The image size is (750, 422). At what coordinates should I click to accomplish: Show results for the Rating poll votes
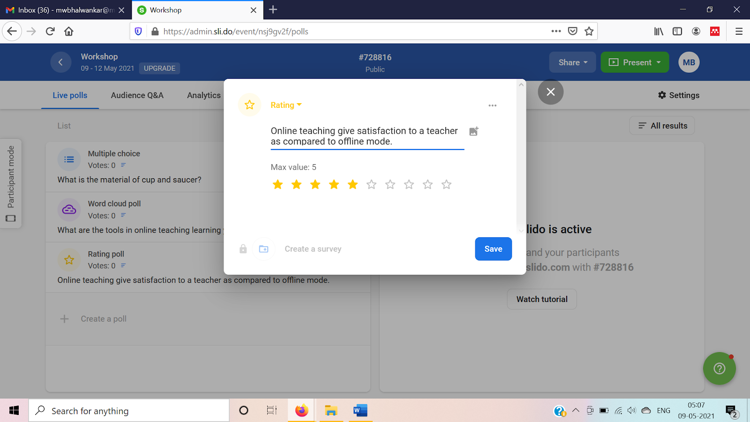pyautogui.click(x=123, y=265)
